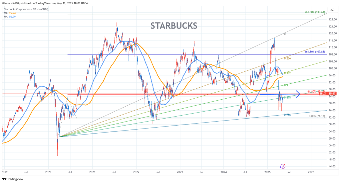Image resolution: width=341 pixels, height=183 pixels.
Task: Open the USD currency selector
Action: [x=332, y=10]
